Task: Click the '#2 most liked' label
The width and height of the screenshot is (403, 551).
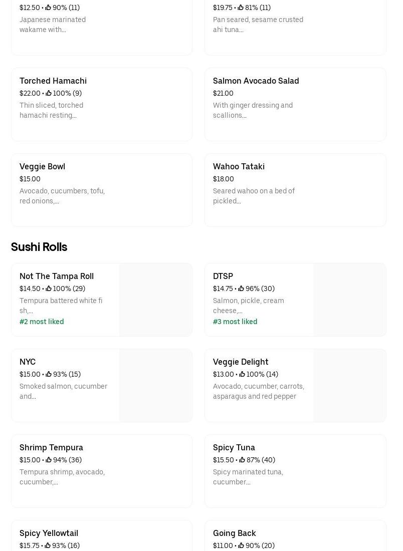Action: coord(42,322)
